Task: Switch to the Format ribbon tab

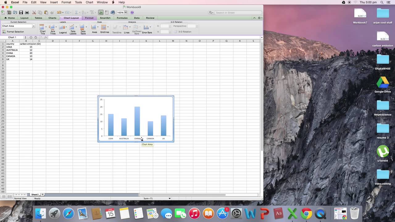Action: pyautogui.click(x=89, y=18)
